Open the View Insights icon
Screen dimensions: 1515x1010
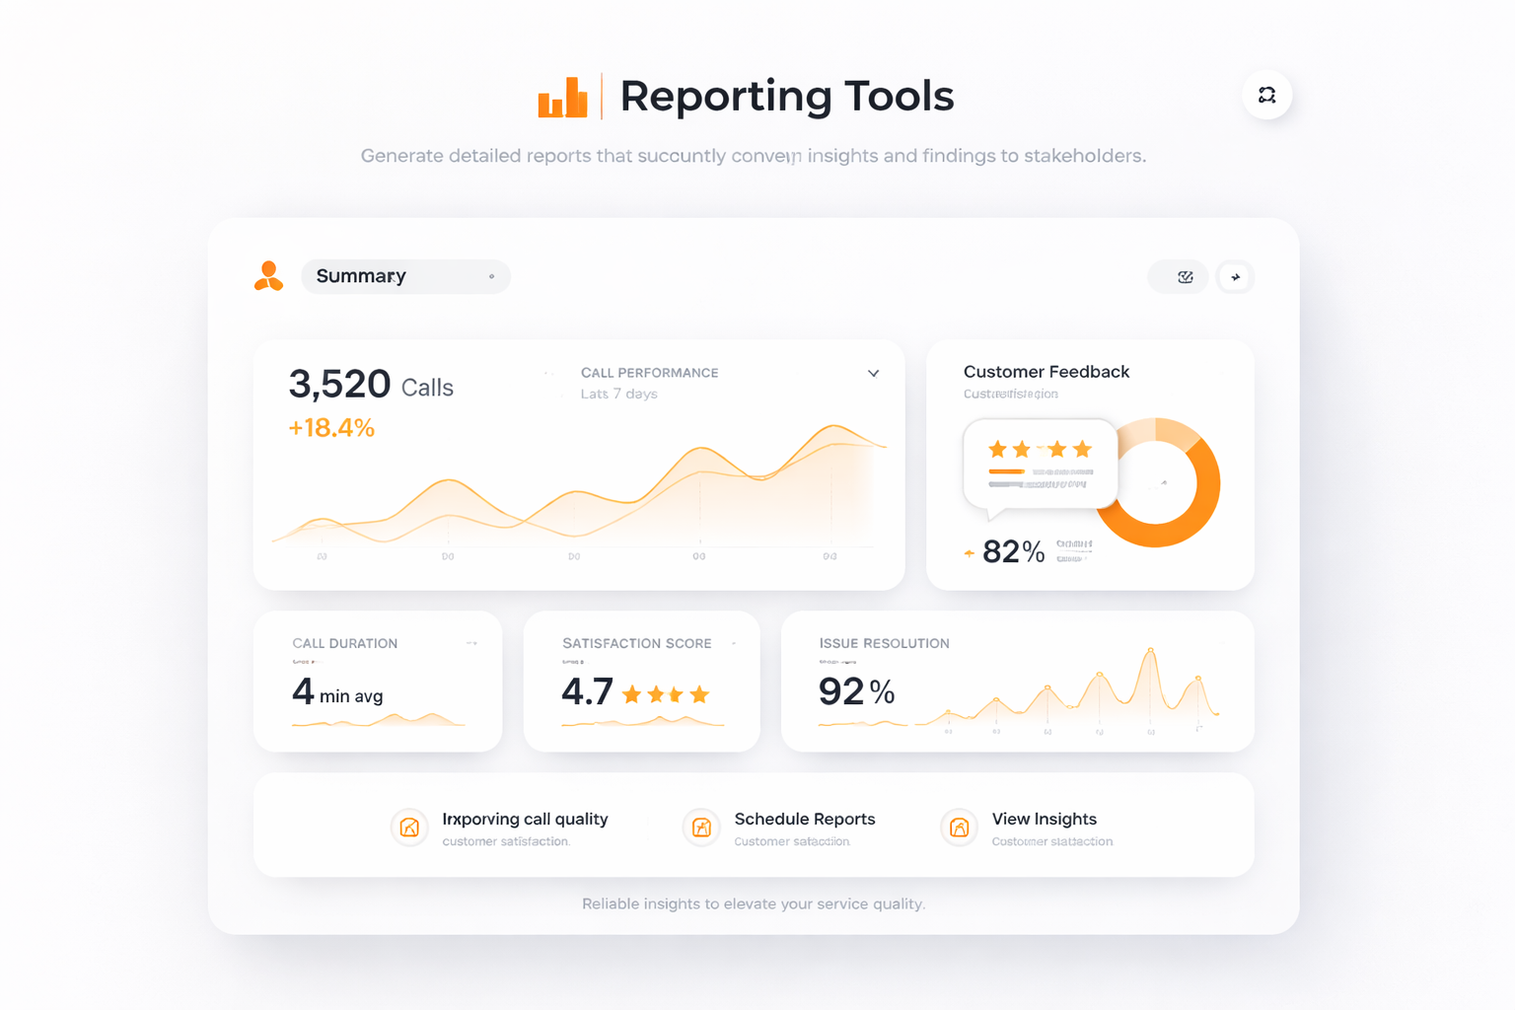coord(959,828)
